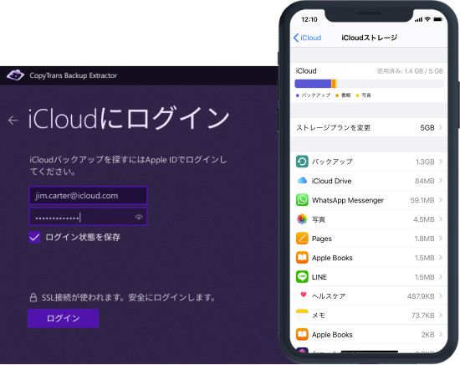Tap the back chevron beside iCloud
460x365 pixels.
click(x=296, y=38)
